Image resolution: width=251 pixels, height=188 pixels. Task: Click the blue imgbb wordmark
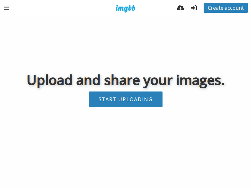point(125,8)
